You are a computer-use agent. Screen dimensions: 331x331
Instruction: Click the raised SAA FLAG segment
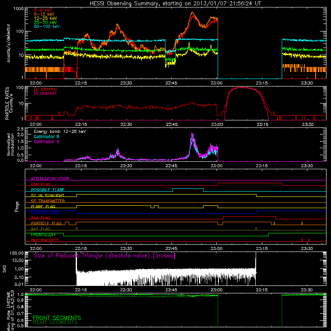[249, 216]
